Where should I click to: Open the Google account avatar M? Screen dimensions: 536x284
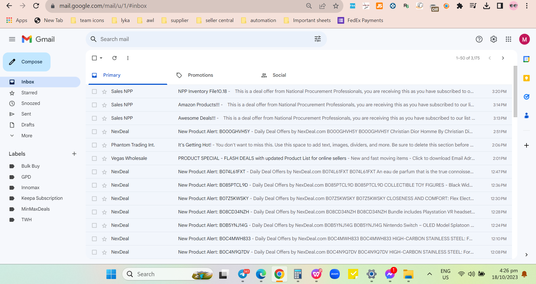(525, 39)
